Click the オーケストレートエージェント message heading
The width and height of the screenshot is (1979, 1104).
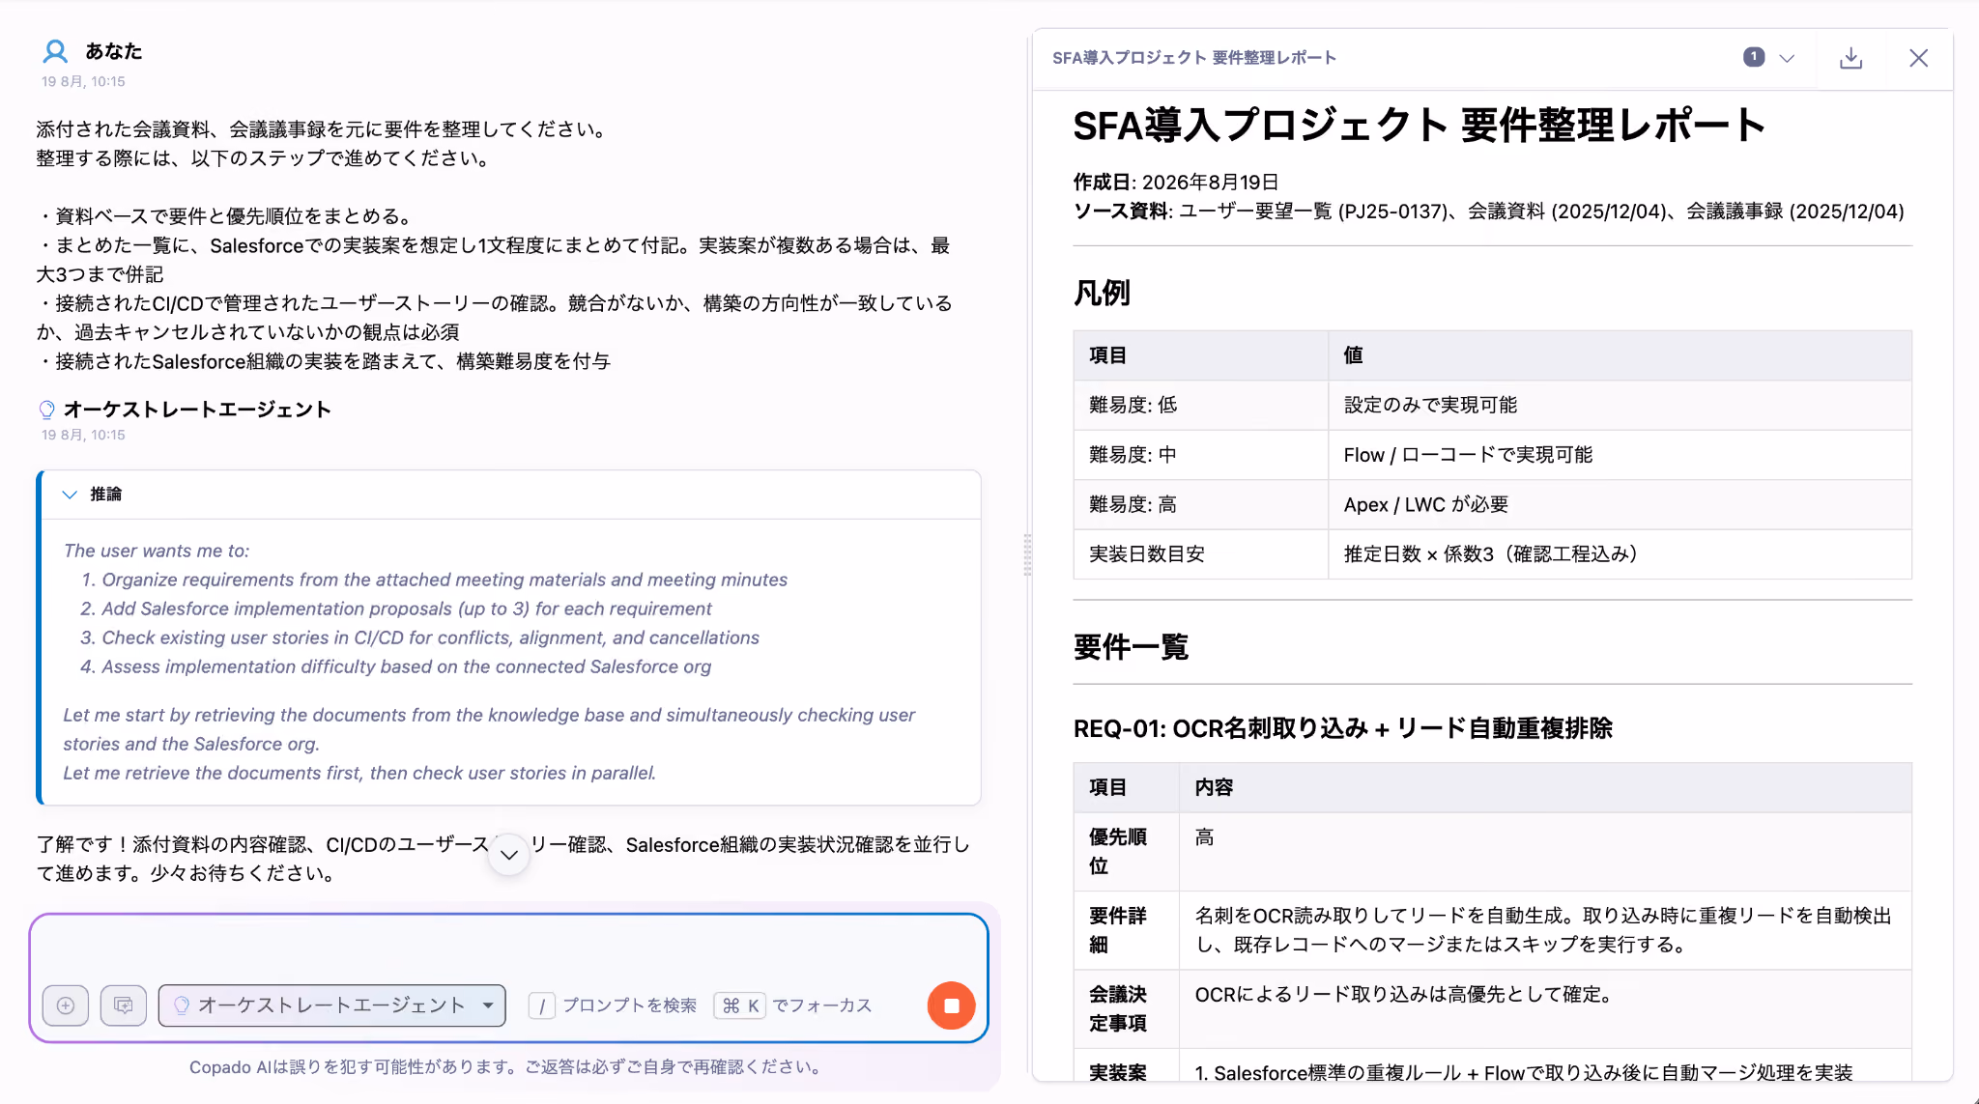197,410
